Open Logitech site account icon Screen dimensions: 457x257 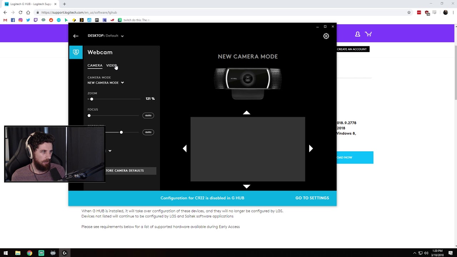[357, 34]
